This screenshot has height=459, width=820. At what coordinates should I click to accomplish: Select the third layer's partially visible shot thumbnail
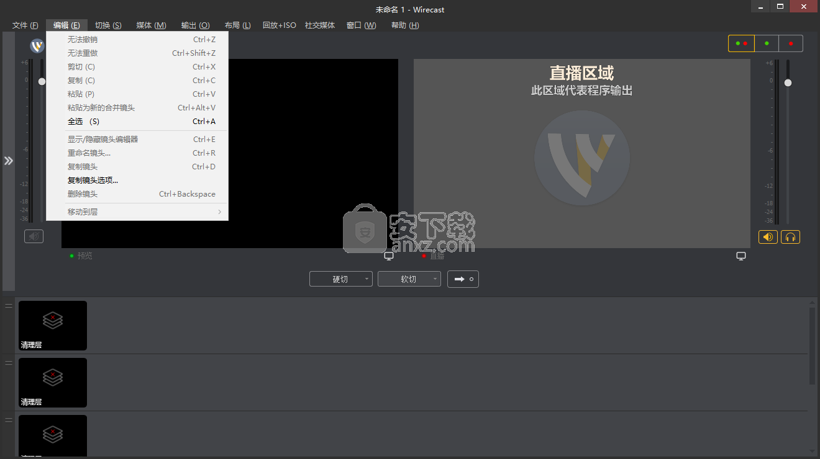point(53,435)
